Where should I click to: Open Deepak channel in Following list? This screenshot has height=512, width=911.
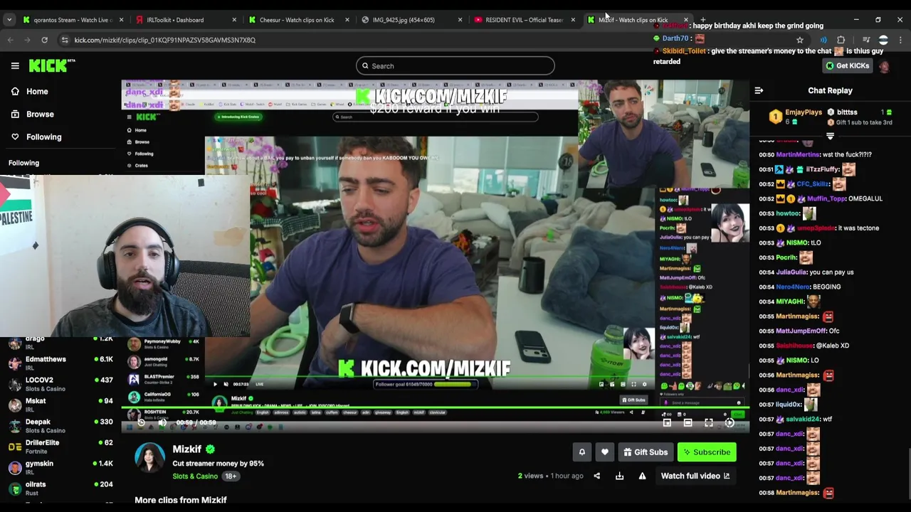(x=60, y=425)
